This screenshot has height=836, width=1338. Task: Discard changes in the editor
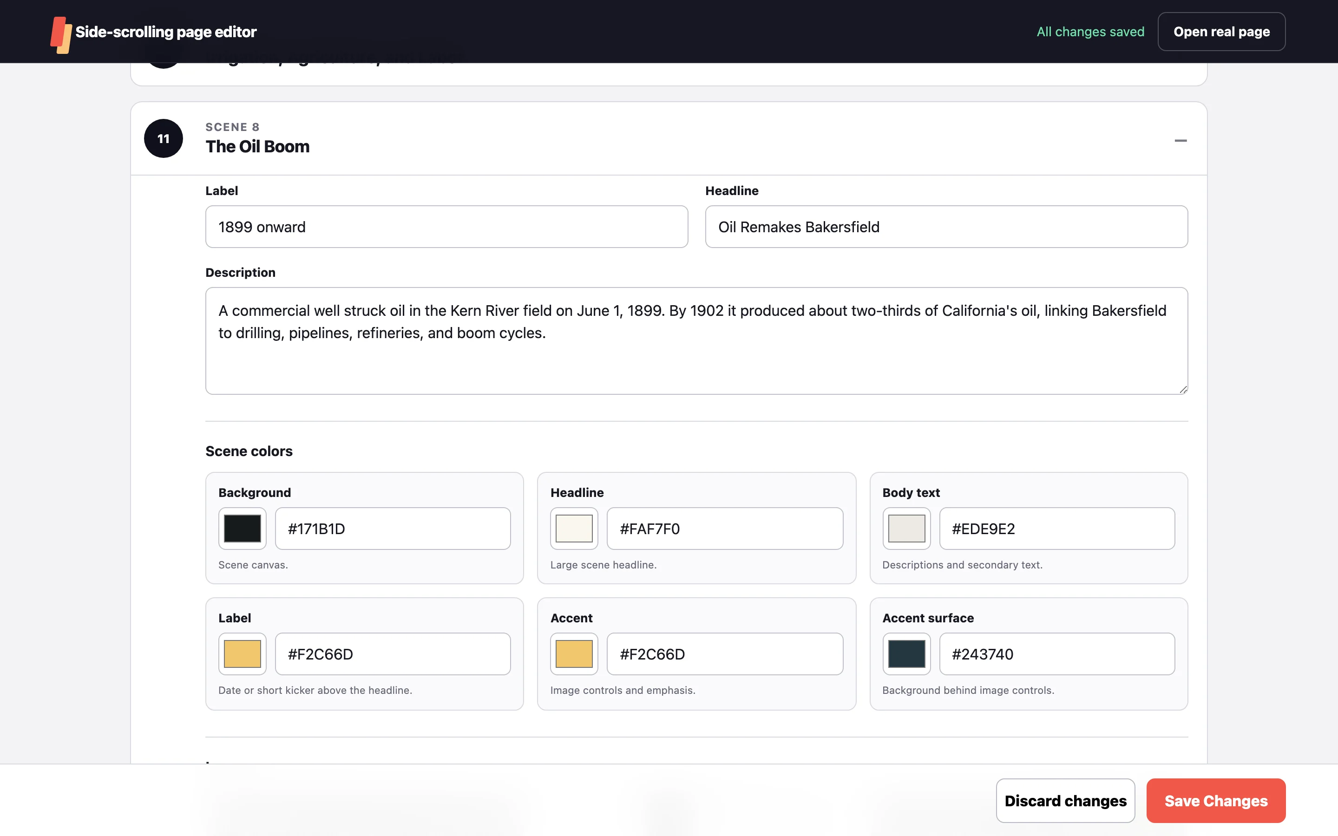1065,801
